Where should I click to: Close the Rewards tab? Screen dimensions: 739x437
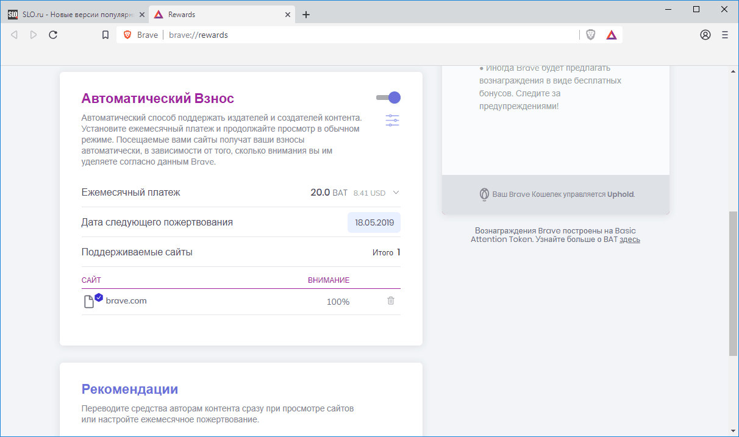288,14
